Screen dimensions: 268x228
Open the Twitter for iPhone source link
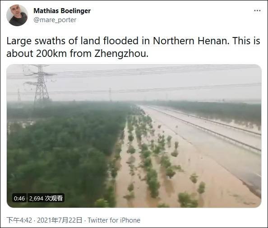(x=114, y=220)
